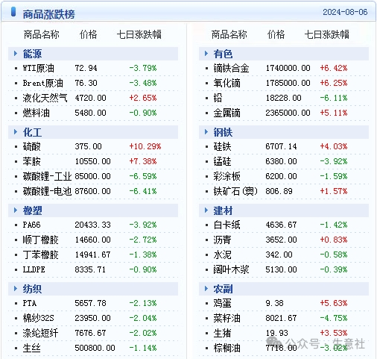Click the left 商品名称 column header
377x359 pixels.
(41, 34)
